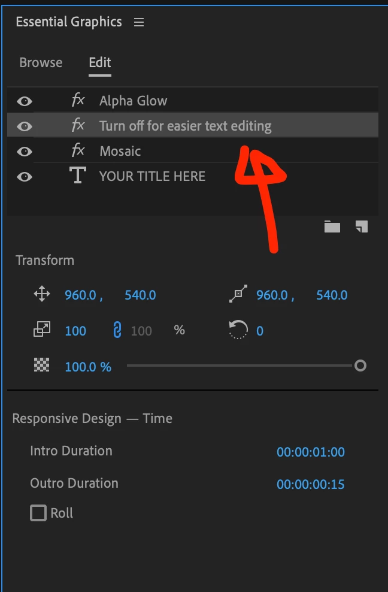Image resolution: width=388 pixels, height=592 pixels.
Task: Click the fx icon on Alpha Glow
Action: pos(78,101)
